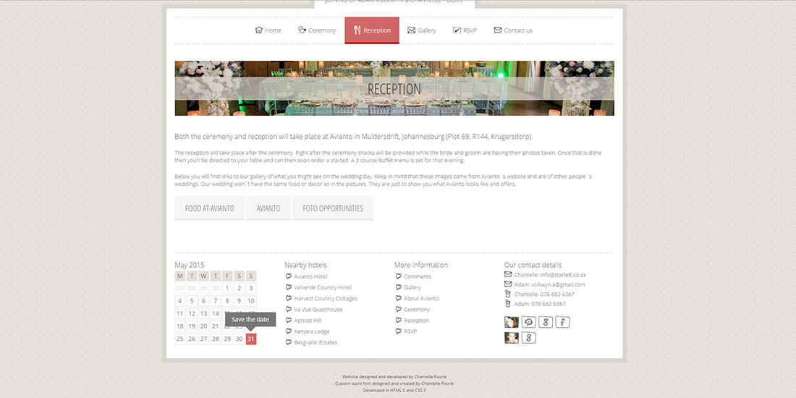796x398 pixels.
Task: Click the Pinterest icon in contact details
Action: click(x=529, y=323)
